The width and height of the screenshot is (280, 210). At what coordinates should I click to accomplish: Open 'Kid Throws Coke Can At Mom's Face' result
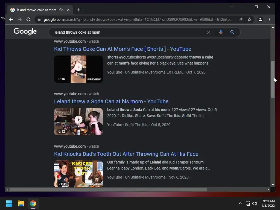(123, 49)
